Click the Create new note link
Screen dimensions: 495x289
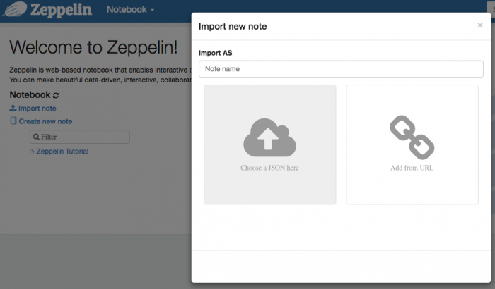click(45, 121)
